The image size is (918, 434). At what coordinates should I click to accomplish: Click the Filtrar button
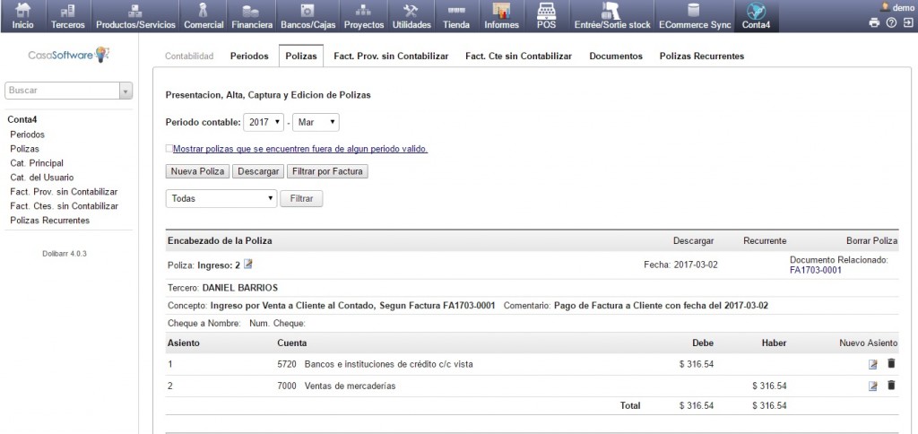coord(301,198)
